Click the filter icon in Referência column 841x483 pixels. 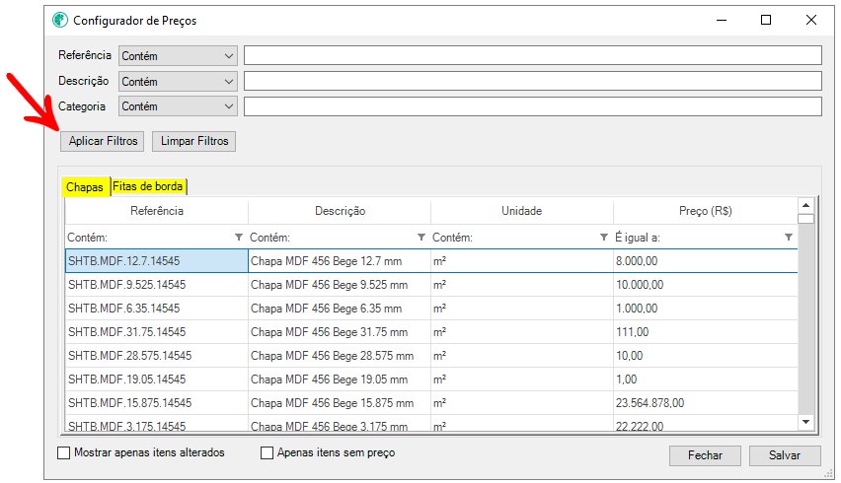click(x=239, y=238)
